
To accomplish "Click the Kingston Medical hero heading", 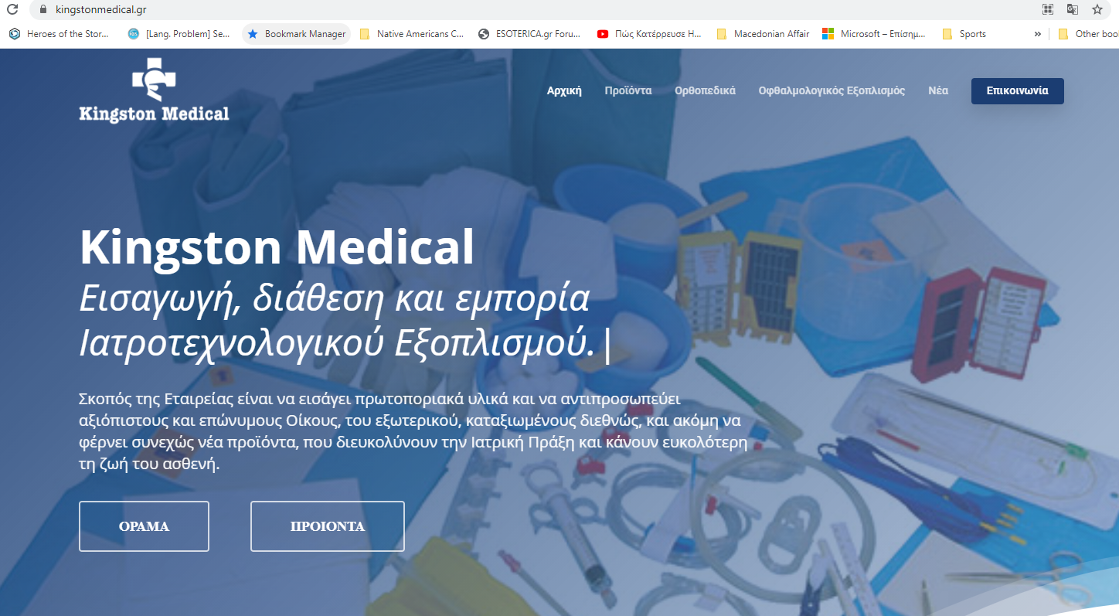I will coord(277,248).
